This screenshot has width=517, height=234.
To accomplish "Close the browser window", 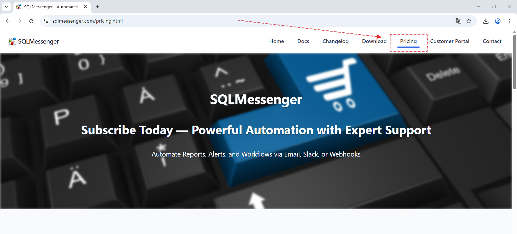I will [x=509, y=7].
